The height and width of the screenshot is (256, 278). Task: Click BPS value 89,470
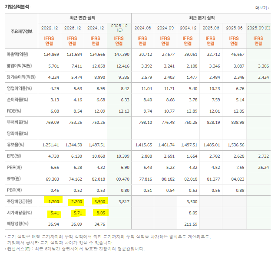tap(123, 179)
